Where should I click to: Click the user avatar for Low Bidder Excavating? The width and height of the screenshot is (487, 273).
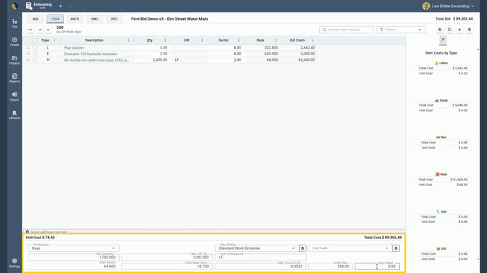pyautogui.click(x=426, y=6)
